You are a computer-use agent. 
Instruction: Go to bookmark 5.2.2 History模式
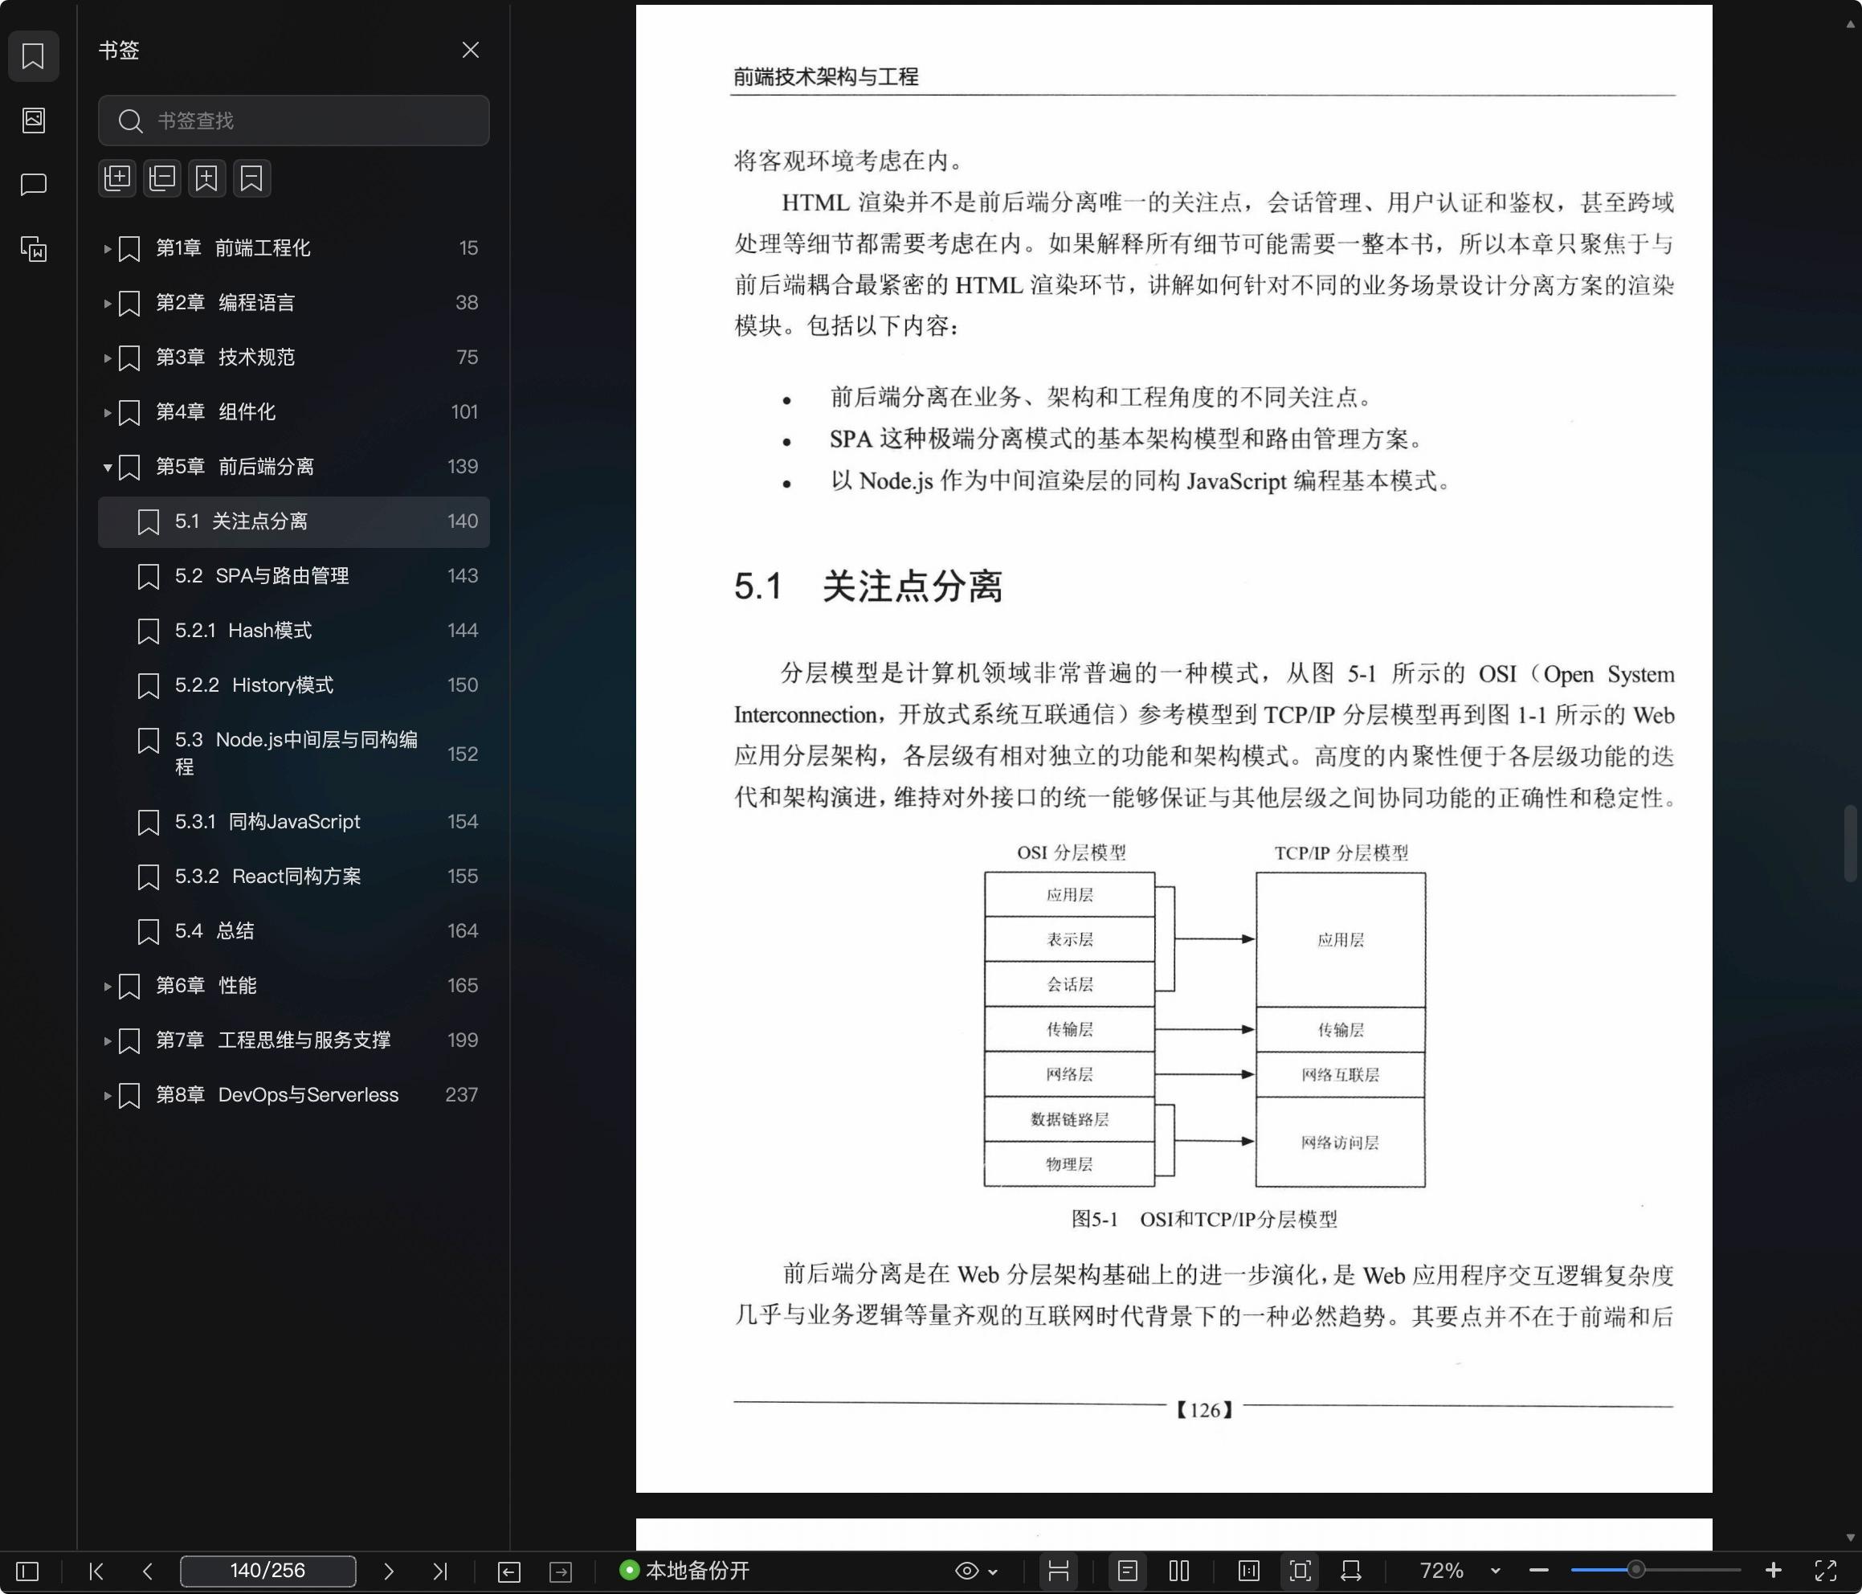pyautogui.click(x=294, y=685)
